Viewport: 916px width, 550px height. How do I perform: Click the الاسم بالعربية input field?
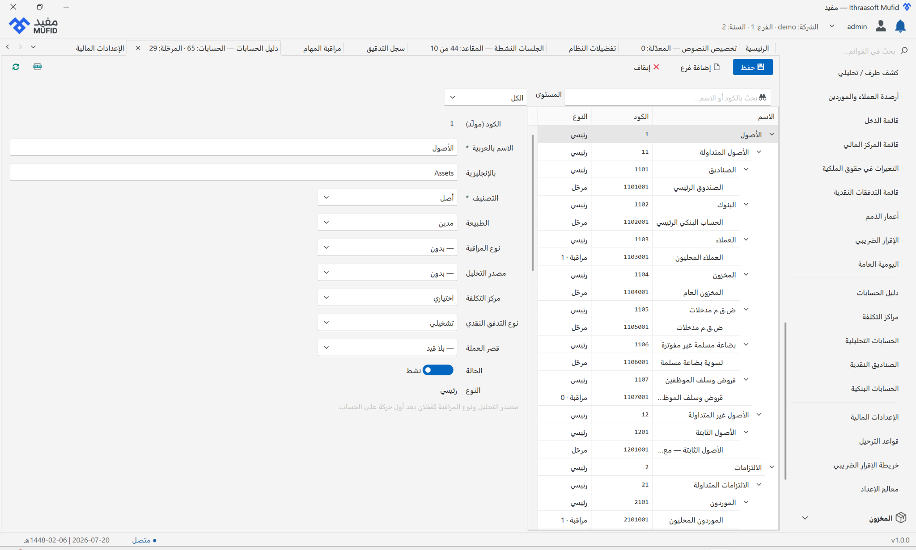233,147
